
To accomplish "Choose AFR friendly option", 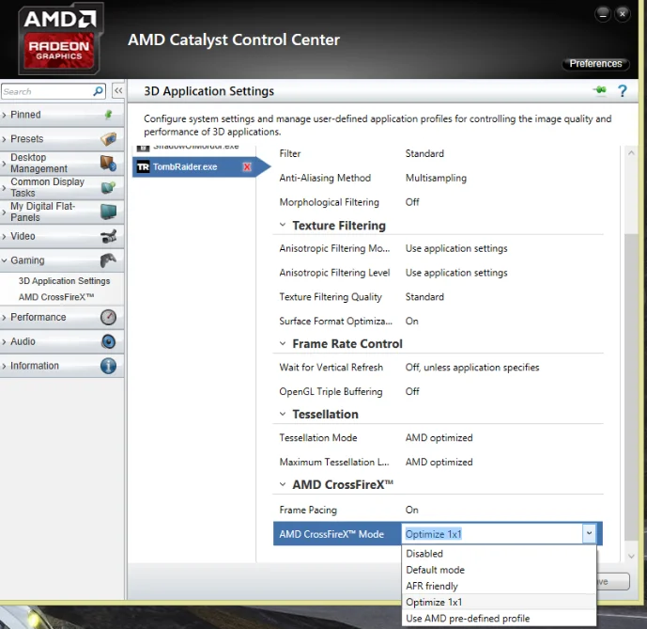I will pyautogui.click(x=499, y=586).
